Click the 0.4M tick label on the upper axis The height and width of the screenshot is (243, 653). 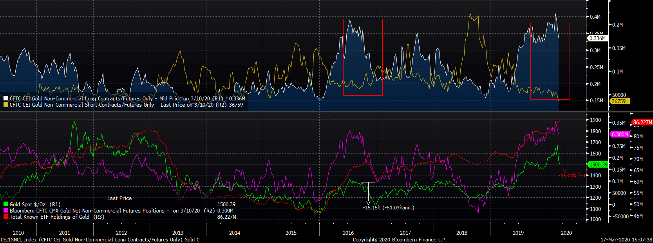coord(595,17)
